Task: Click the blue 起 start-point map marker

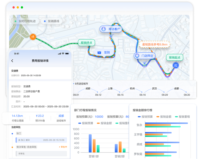Action: [176, 66]
